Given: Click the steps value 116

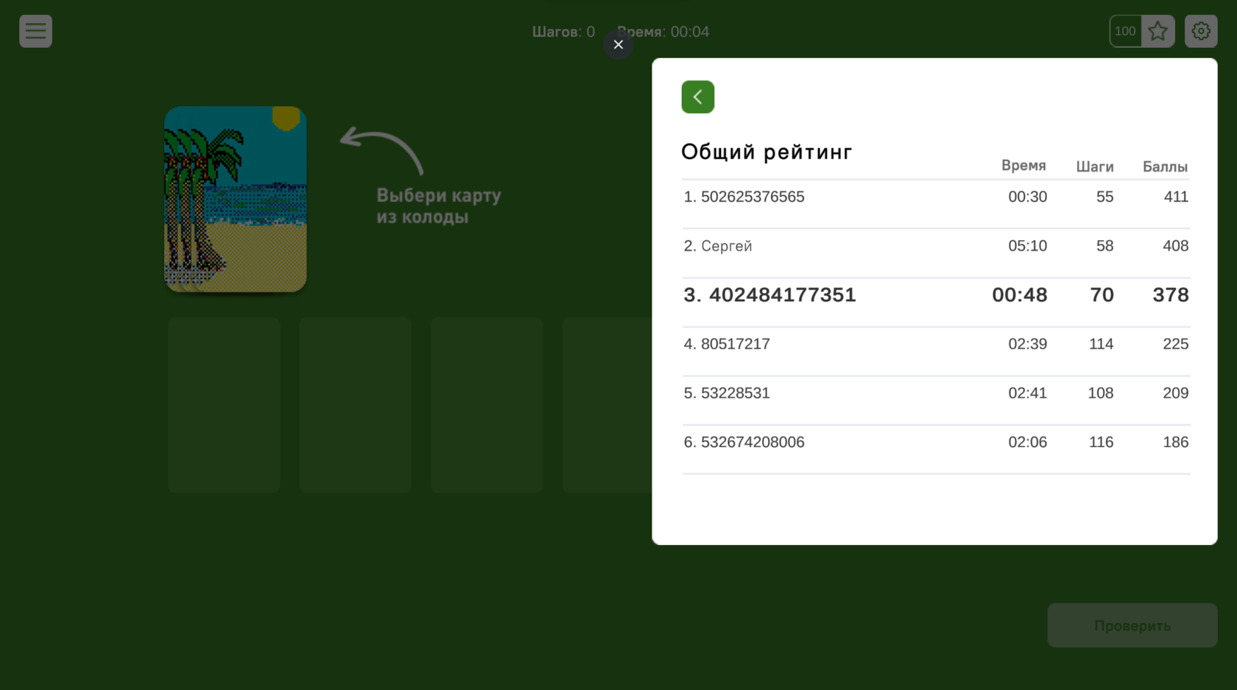Looking at the screenshot, I should [1101, 442].
